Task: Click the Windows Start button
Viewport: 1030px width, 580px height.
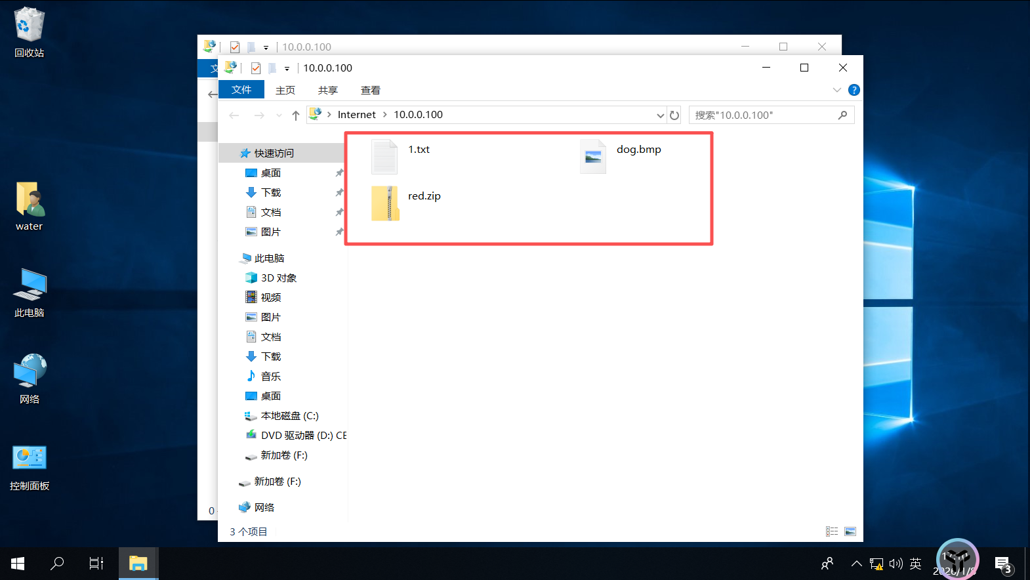Action: 18,564
